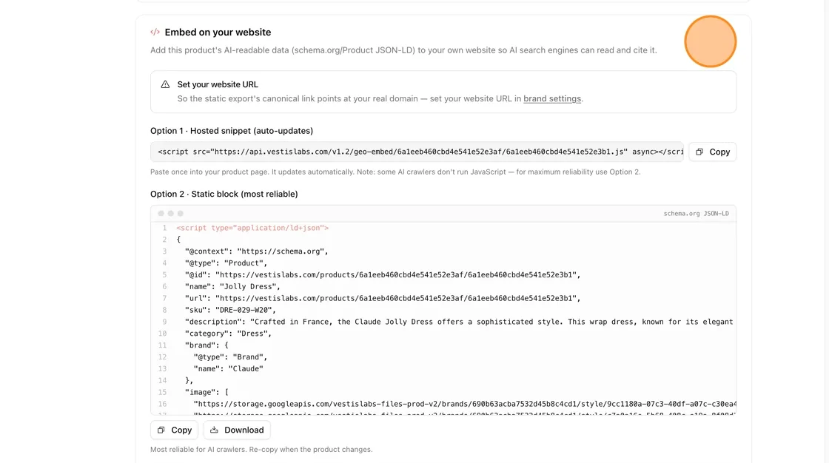Click the warning triangle icon

pyautogui.click(x=166, y=84)
